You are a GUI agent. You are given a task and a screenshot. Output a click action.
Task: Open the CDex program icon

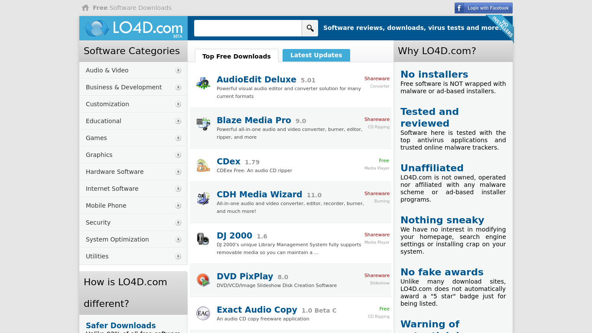pyautogui.click(x=203, y=165)
